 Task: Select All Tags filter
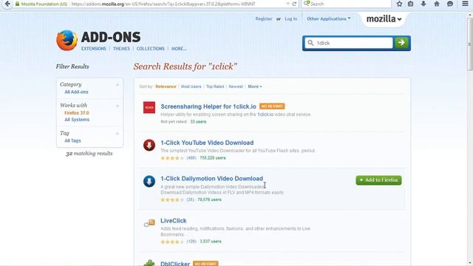pyautogui.click(x=72, y=140)
